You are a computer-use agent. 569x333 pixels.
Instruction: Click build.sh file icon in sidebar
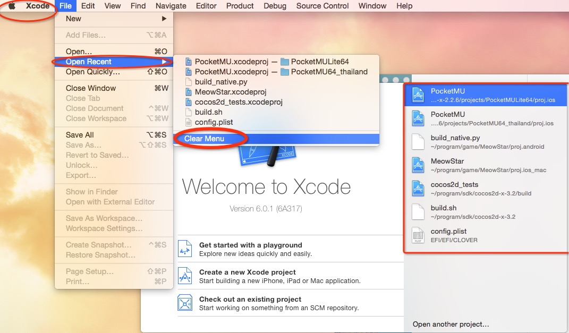(418, 212)
